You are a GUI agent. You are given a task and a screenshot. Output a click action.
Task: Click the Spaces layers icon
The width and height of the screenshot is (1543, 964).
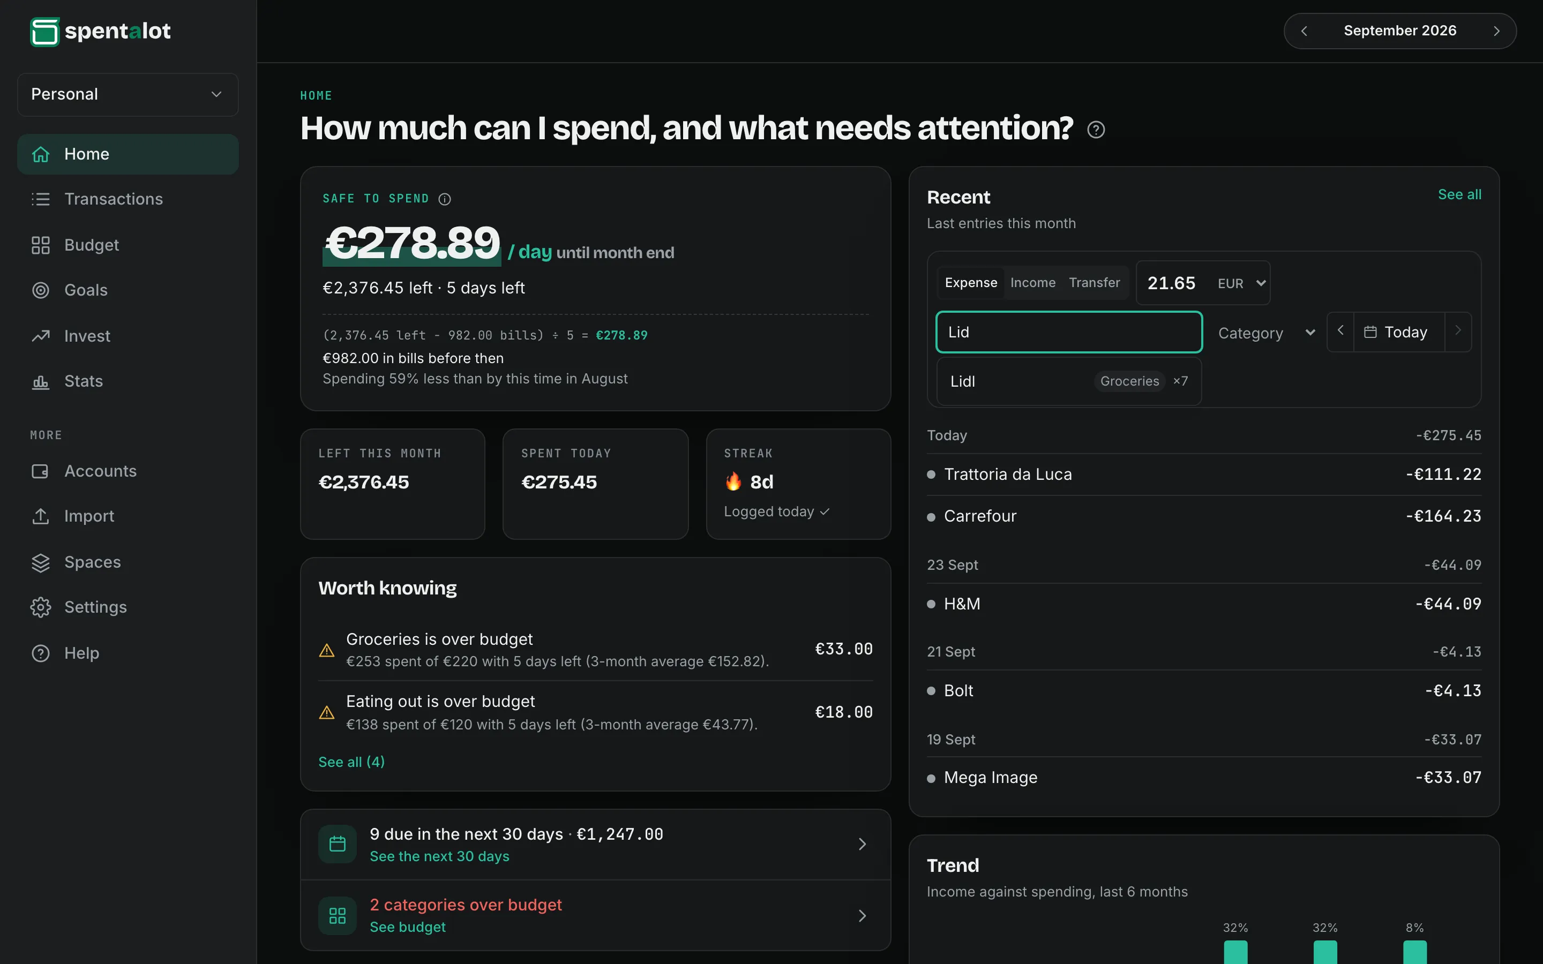click(41, 562)
